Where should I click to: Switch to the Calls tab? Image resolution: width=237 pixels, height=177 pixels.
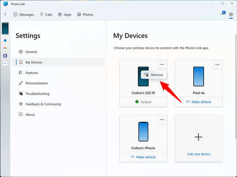coord(46,15)
